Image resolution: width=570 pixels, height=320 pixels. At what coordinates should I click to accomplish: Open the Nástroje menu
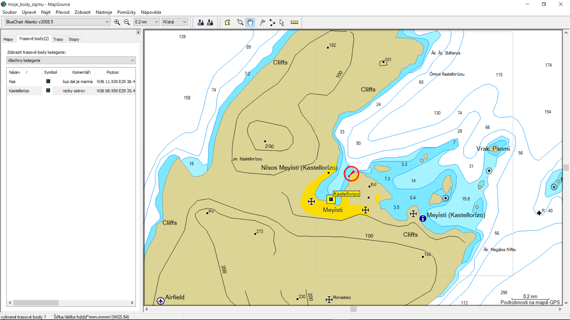(x=104, y=12)
